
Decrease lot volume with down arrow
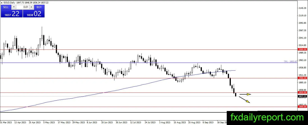pyautogui.click(x=14, y=7)
